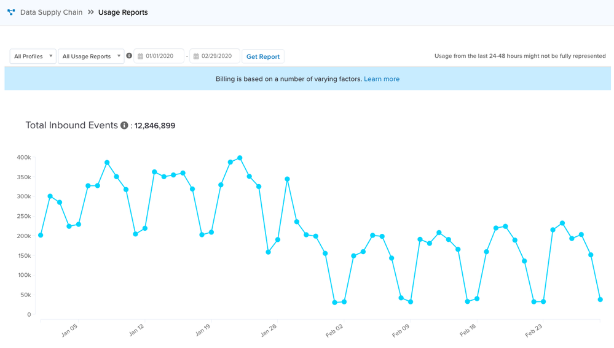614x348 pixels.
Task: Select the Usage Reports breadcrumb item
Action: pos(123,12)
